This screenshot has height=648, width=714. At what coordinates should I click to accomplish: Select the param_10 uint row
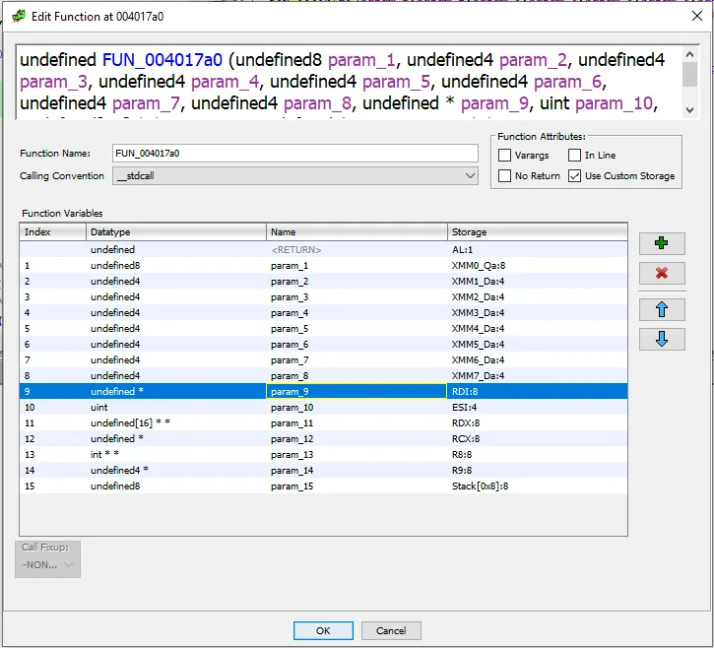tap(295, 407)
